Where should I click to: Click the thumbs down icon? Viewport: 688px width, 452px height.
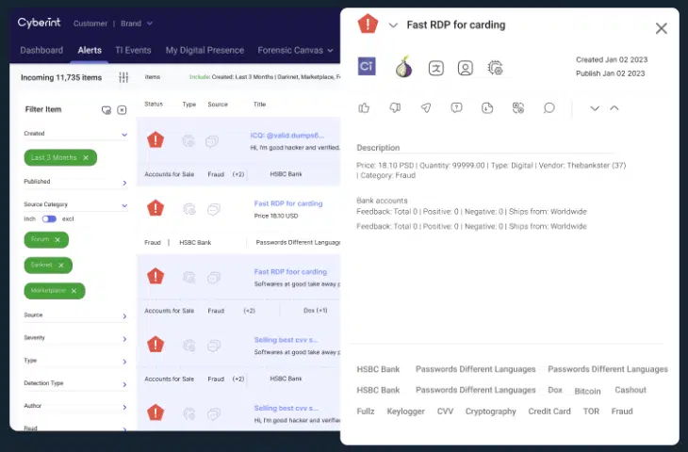[x=395, y=108]
